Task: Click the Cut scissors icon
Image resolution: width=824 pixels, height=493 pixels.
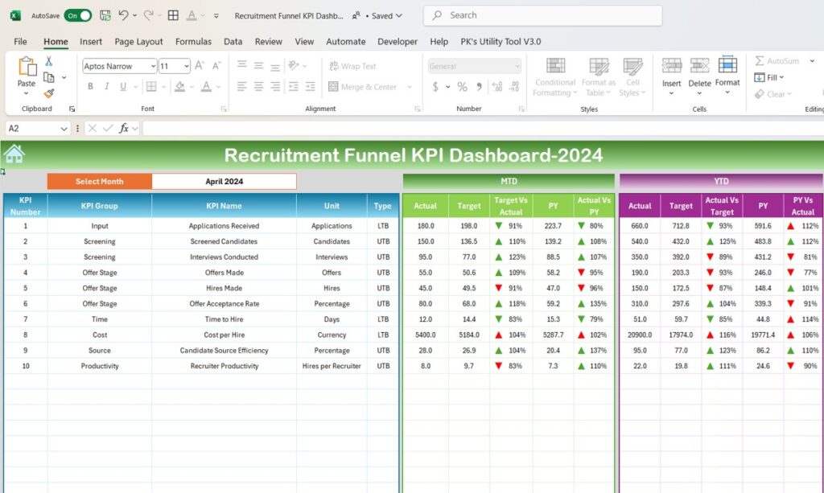Action: (49, 61)
